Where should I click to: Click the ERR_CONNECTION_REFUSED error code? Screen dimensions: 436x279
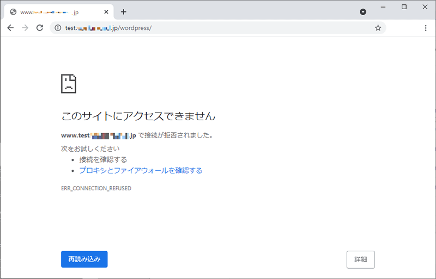(96, 188)
